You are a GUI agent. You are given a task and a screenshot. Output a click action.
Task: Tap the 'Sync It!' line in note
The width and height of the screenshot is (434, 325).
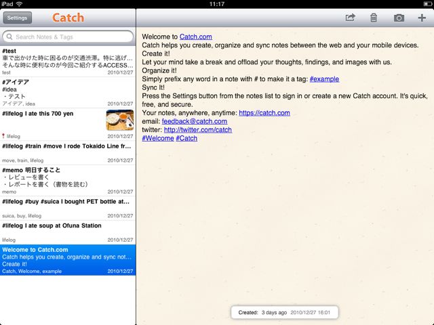point(153,87)
